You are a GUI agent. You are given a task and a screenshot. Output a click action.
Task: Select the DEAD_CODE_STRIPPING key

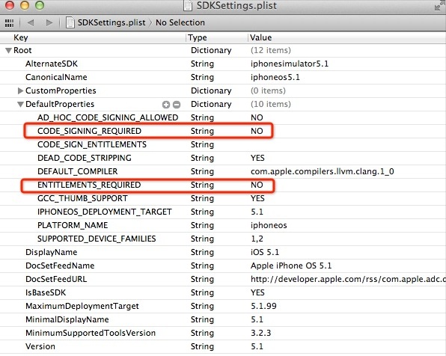point(85,158)
